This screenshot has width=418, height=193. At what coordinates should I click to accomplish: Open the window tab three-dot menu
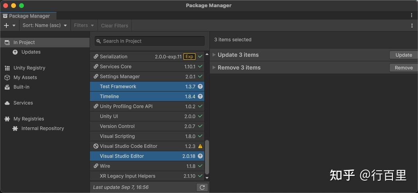click(412, 15)
